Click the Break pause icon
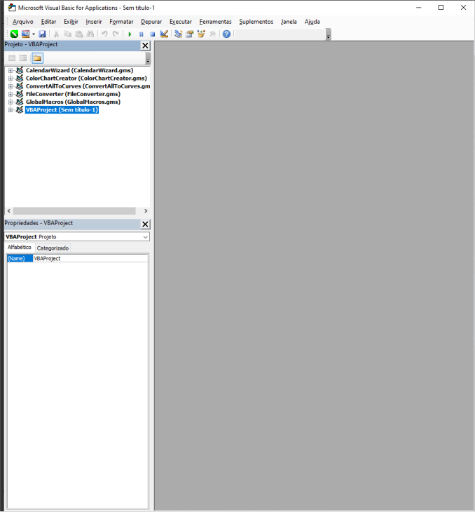This screenshot has width=475, height=512. click(141, 34)
